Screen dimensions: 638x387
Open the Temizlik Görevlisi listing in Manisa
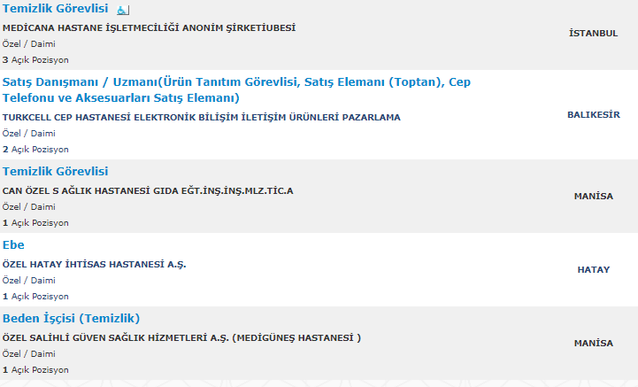[56, 172]
